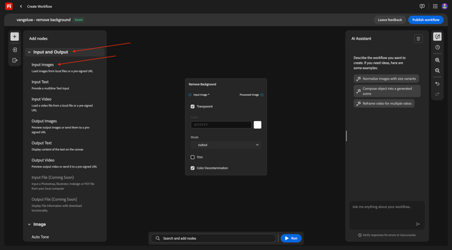Viewport: 452px width, 250px height.
Task: Click the Processed Image output port
Action: (262, 95)
